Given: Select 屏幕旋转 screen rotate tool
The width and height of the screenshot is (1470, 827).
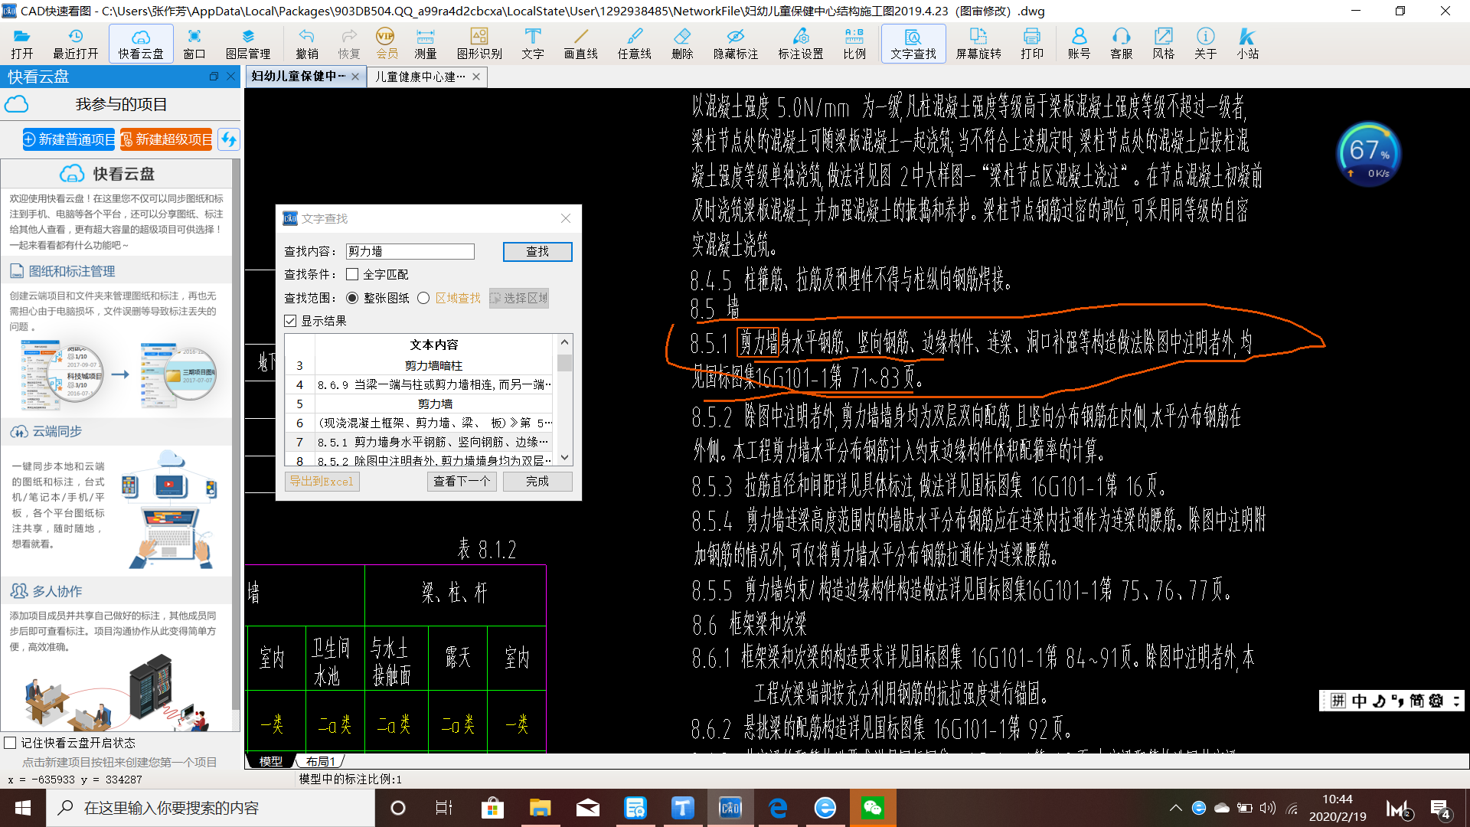Looking at the screenshot, I should [x=978, y=44].
